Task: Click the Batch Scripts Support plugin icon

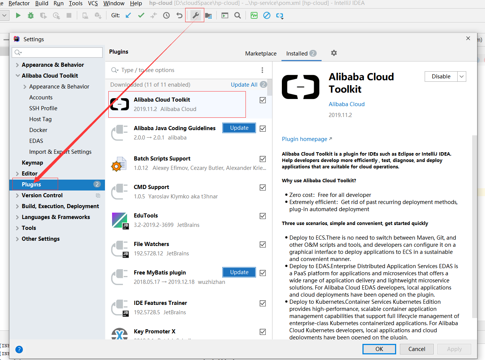Action: click(119, 164)
